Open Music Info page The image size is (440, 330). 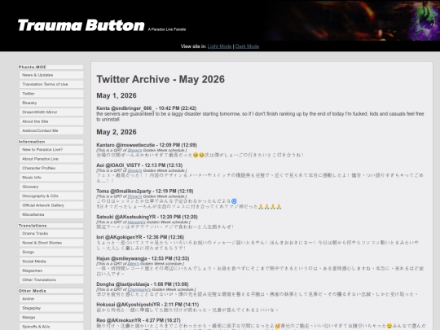[x=51, y=178]
